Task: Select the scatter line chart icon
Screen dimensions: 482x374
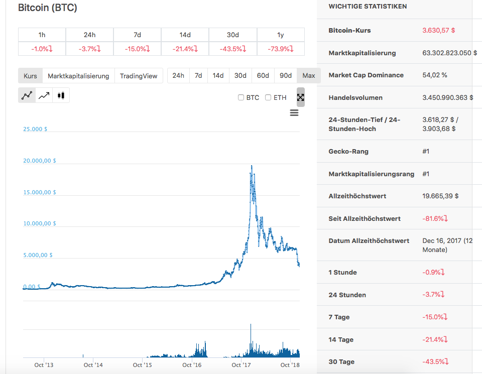Action: click(27, 95)
